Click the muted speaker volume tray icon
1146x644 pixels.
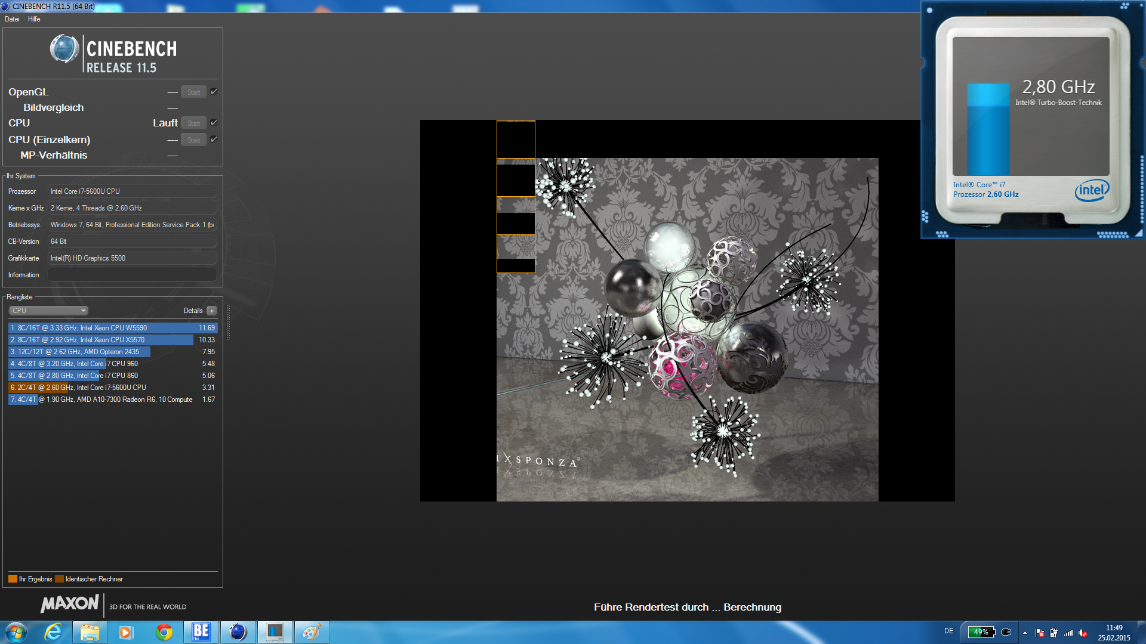(1083, 633)
